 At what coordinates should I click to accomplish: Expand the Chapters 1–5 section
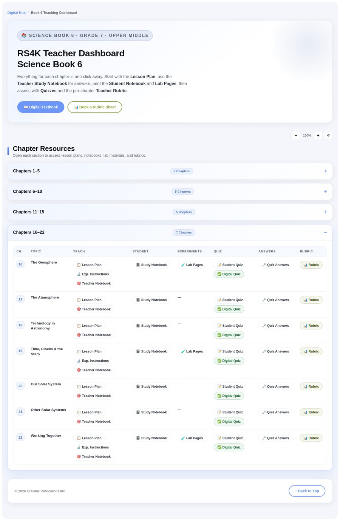coord(170,171)
